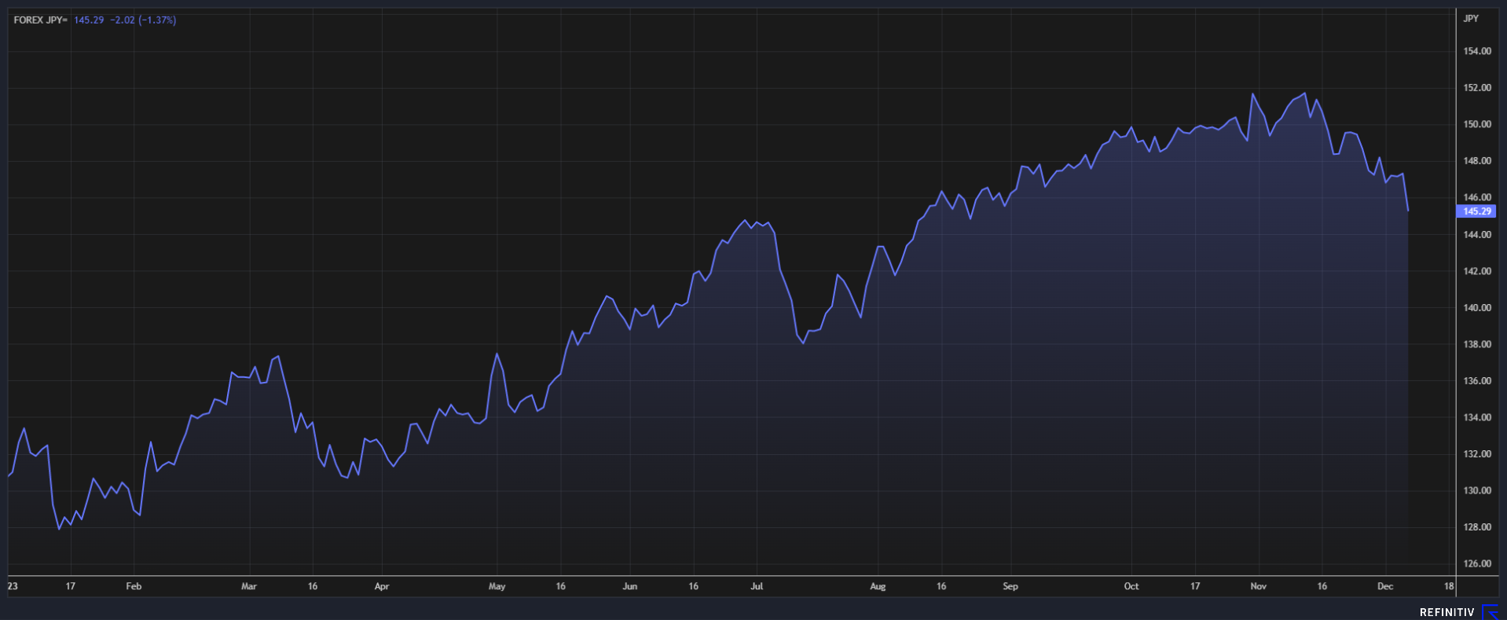Click the 16 date label between Nov and Dec

[x=1322, y=586]
